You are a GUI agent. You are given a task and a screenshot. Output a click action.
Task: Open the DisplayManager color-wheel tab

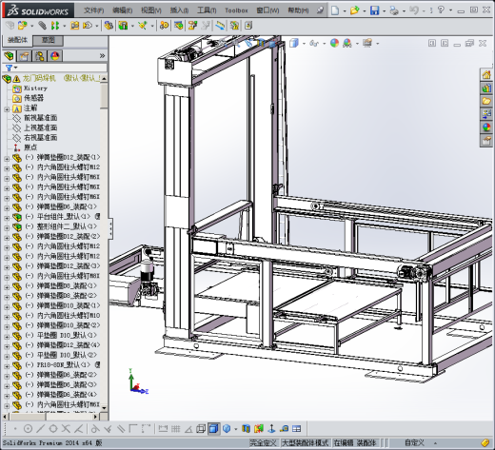[54, 56]
